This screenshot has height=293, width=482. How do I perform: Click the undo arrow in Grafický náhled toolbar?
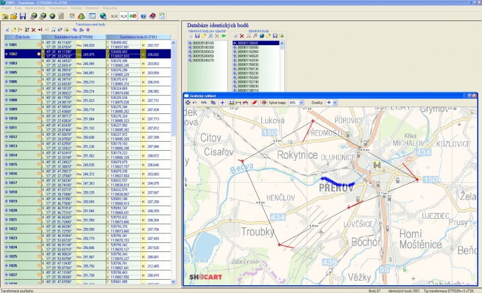click(x=195, y=102)
